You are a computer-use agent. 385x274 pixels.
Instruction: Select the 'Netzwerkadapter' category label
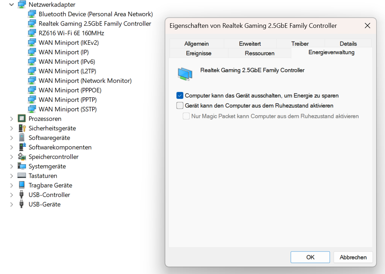pos(52,5)
